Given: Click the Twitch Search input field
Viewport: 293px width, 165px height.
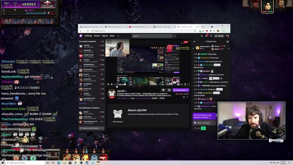Looking at the screenshot, I should [x=152, y=36].
